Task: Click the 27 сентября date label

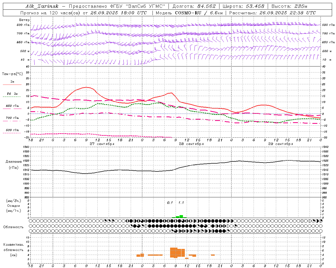Action: point(102,144)
